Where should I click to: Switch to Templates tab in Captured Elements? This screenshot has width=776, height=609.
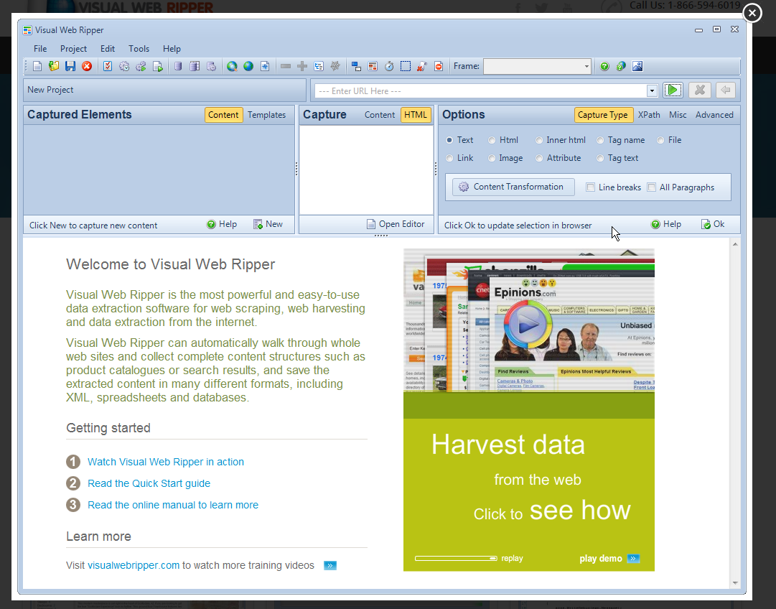(x=267, y=115)
